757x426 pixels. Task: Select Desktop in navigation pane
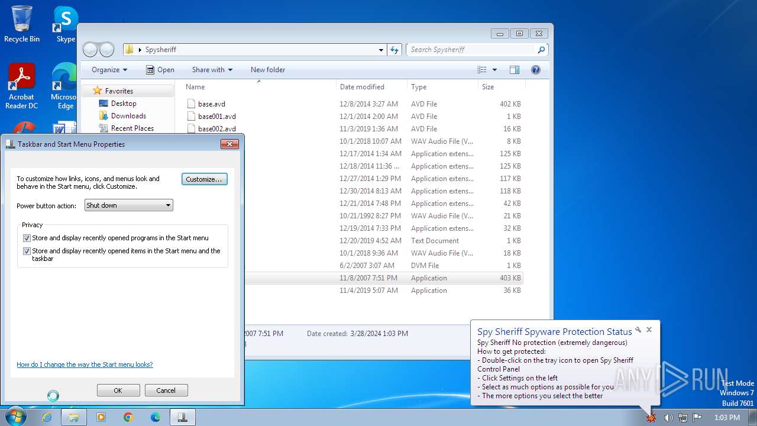123,104
